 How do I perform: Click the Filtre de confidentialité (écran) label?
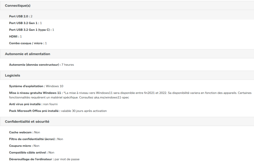[x=33, y=139]
